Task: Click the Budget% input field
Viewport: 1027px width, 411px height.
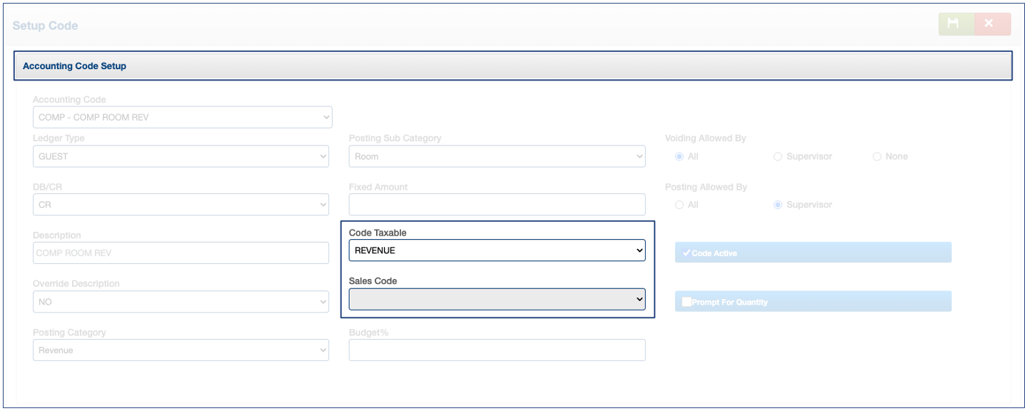Action: [x=497, y=350]
